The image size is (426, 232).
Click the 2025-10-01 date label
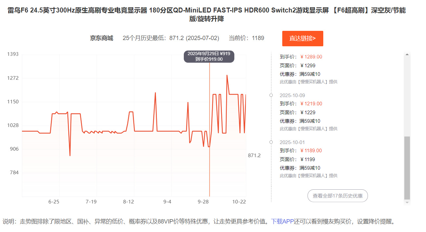click(292, 142)
